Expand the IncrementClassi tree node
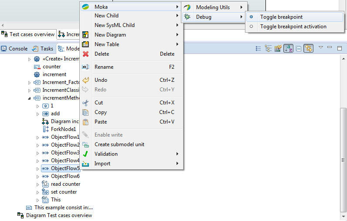 pos(29,90)
